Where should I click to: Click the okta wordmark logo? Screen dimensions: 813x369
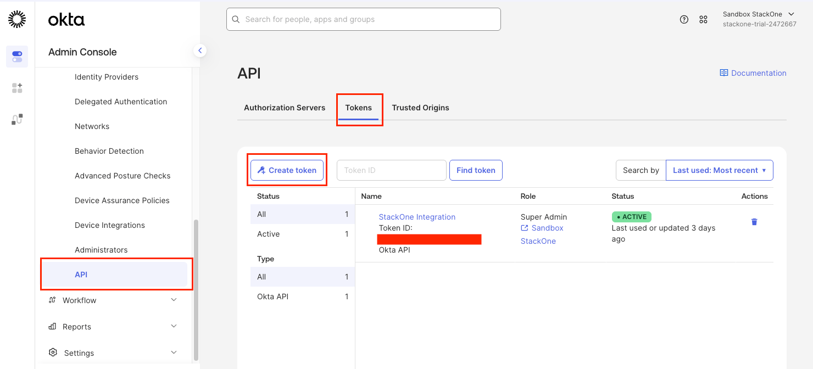click(66, 20)
